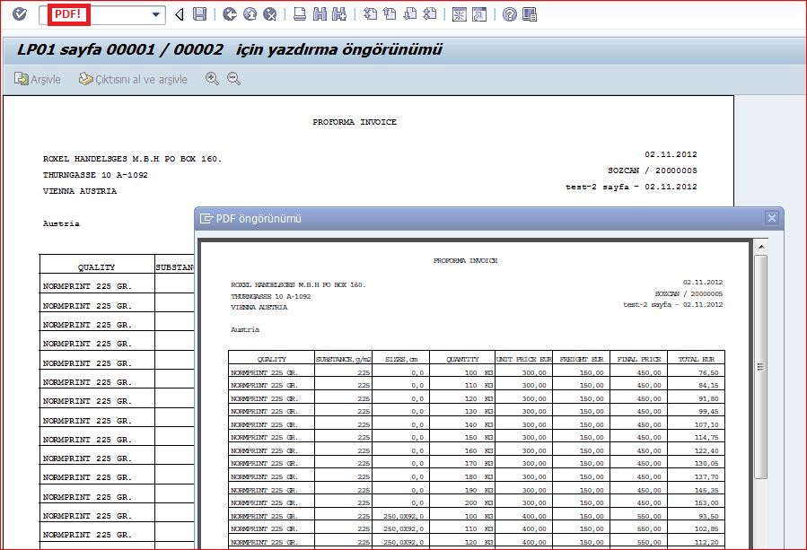Click the red Cancel icon
The height and width of the screenshot is (550, 807).
click(x=269, y=14)
